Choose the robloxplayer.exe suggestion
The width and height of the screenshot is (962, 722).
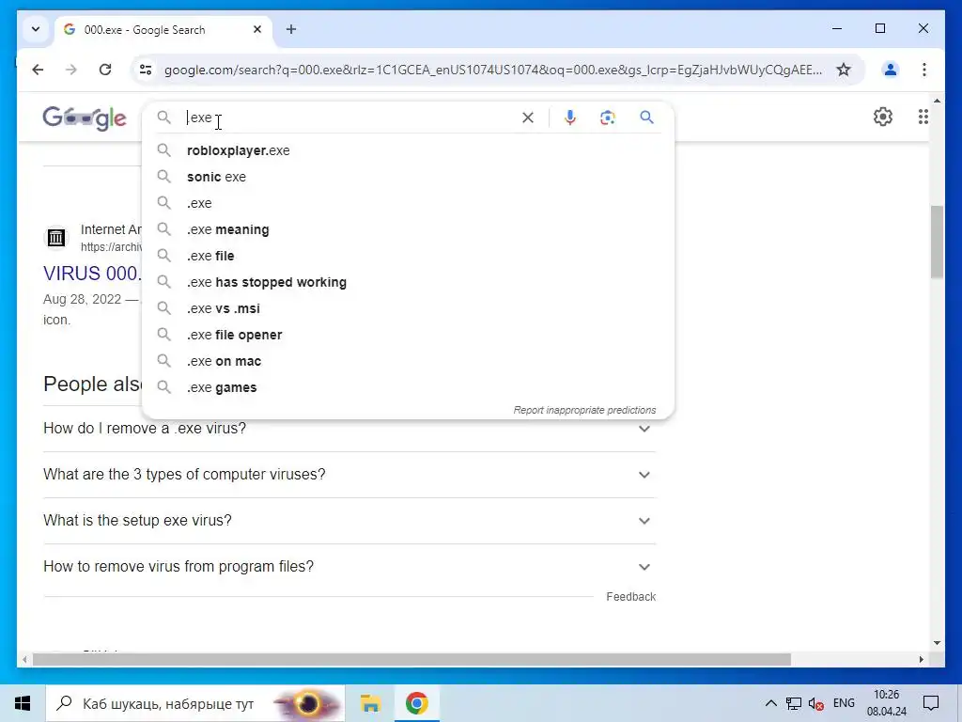(x=408, y=150)
